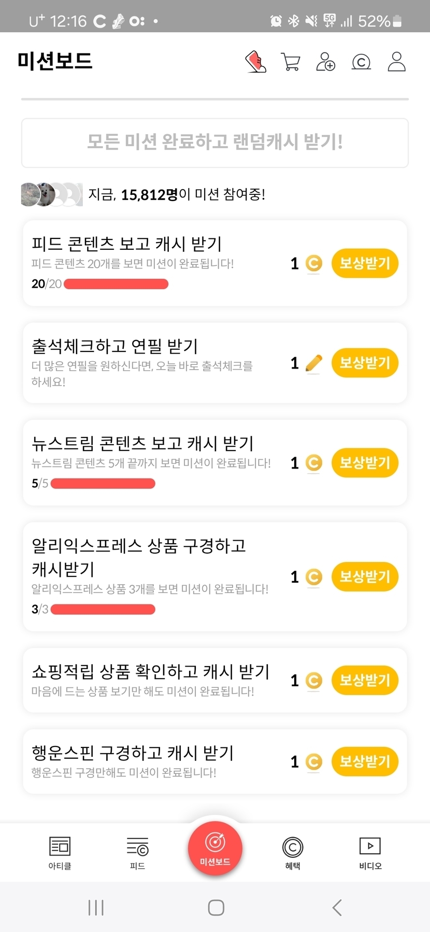Tap the 알리익스프레스 mission progress bar

click(103, 609)
